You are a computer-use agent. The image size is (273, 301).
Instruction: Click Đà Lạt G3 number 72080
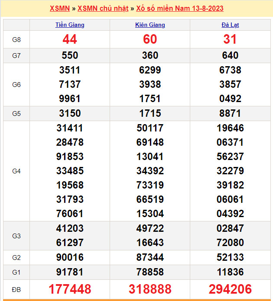(230, 243)
